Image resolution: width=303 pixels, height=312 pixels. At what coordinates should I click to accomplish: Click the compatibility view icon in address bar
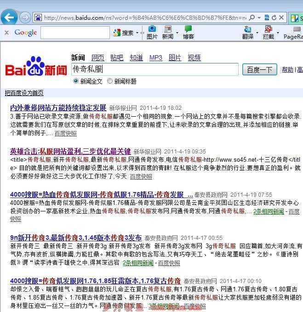pos(267,18)
